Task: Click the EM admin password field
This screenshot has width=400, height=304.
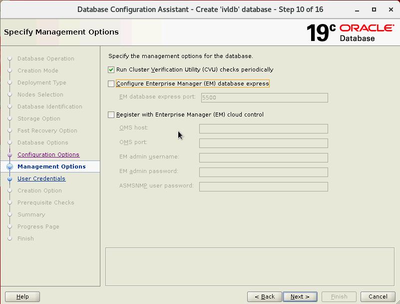Action: [263, 172]
